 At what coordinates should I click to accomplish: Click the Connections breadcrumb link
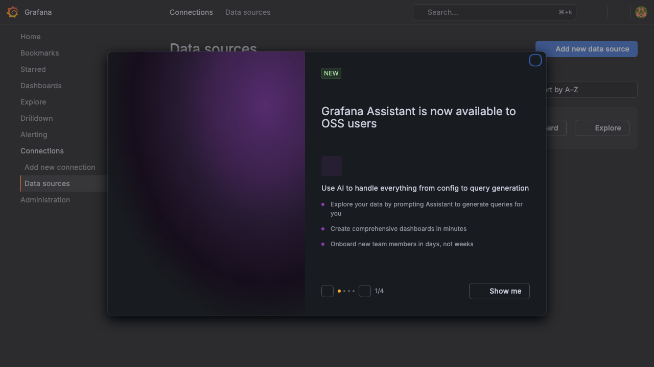pyautogui.click(x=191, y=12)
